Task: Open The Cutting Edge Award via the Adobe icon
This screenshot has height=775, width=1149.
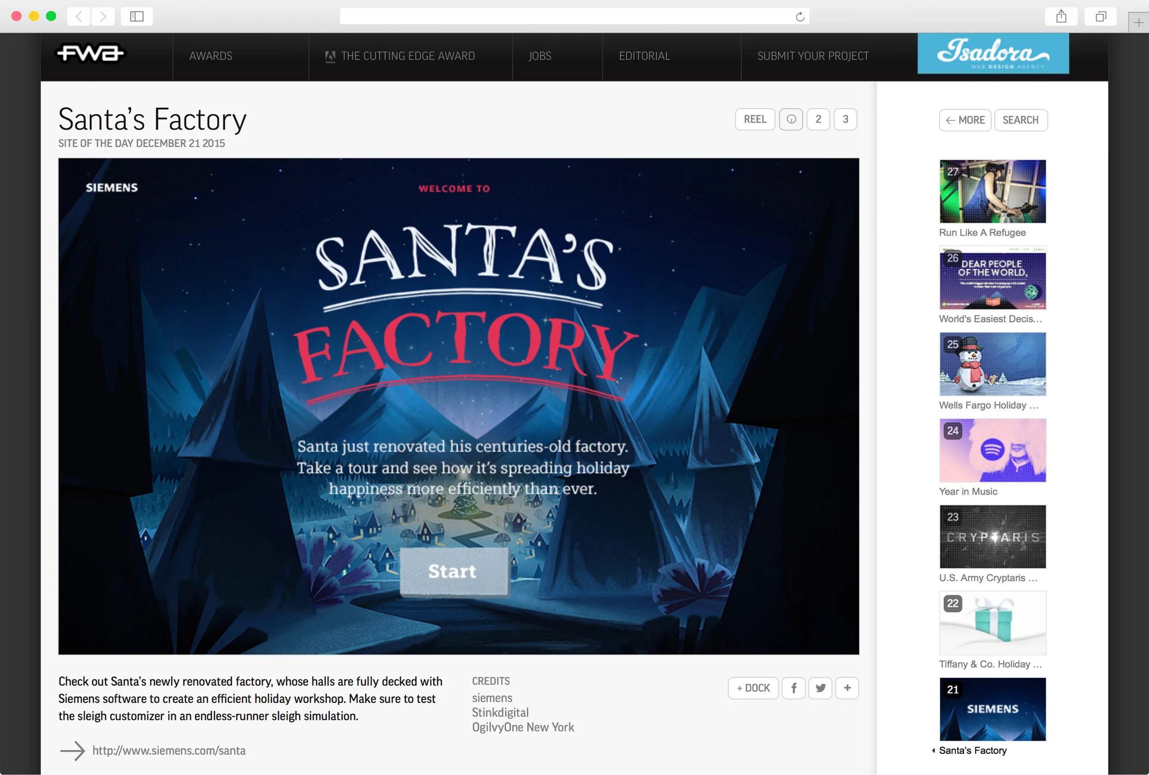Action: [x=330, y=55]
